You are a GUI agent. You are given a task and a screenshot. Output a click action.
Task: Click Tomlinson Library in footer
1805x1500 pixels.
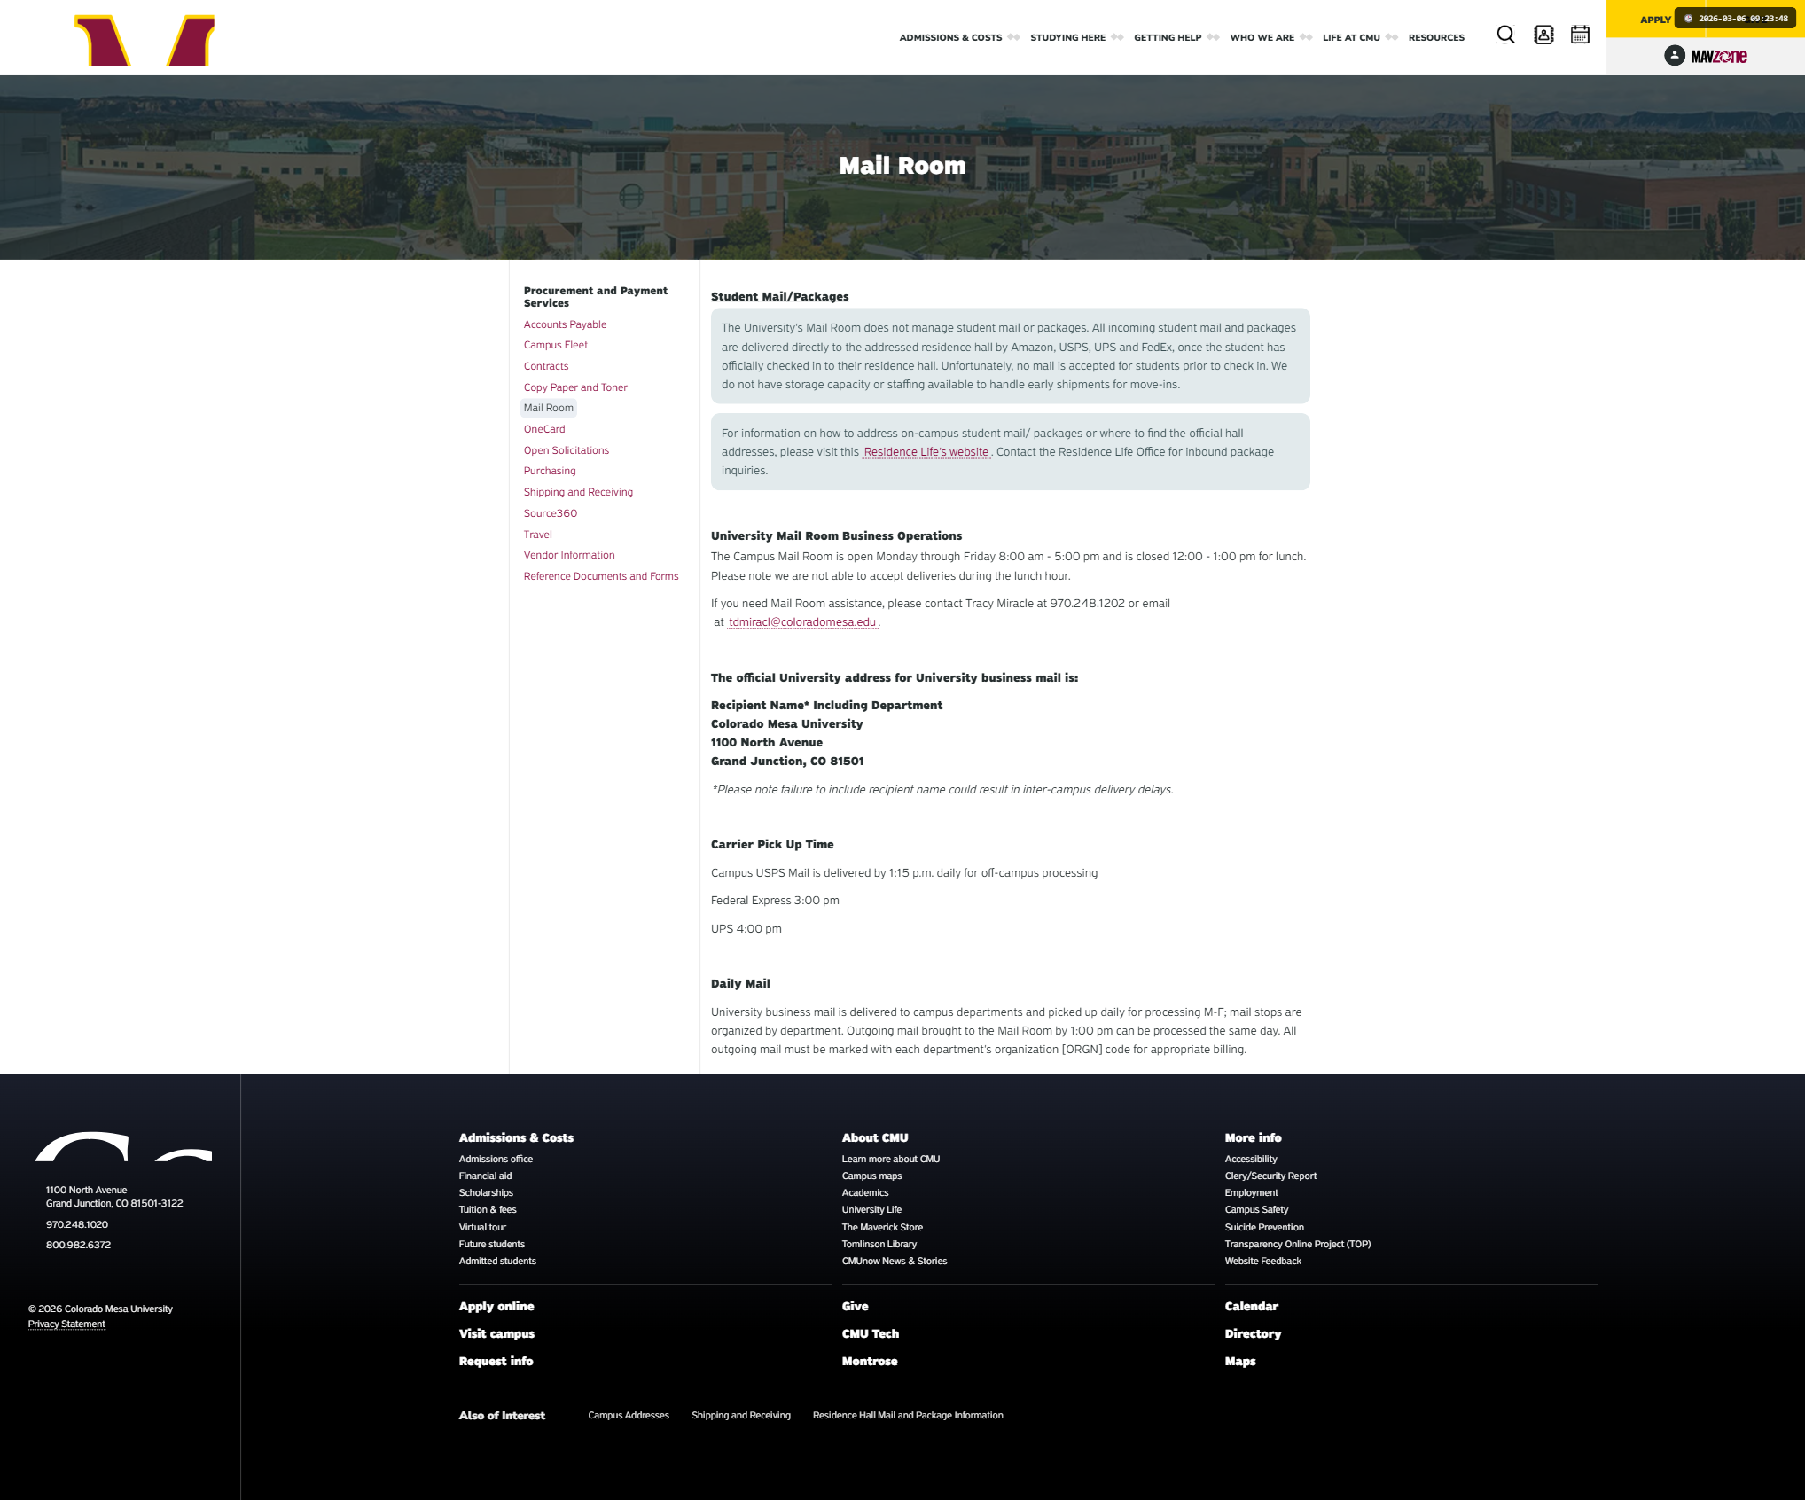(879, 1245)
